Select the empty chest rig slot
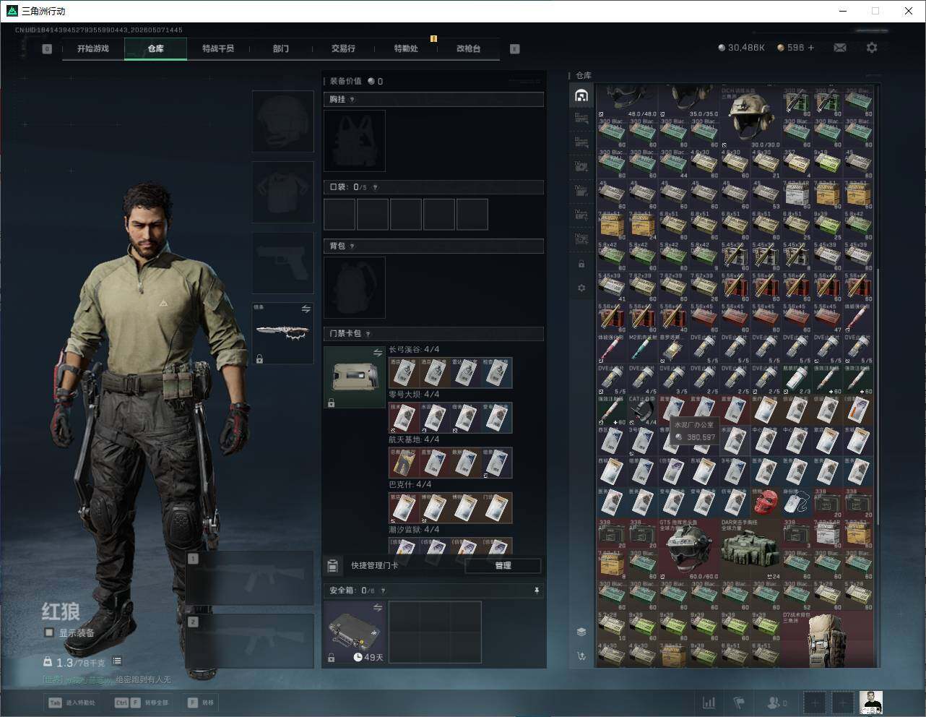Image resolution: width=926 pixels, height=717 pixels. click(x=355, y=141)
